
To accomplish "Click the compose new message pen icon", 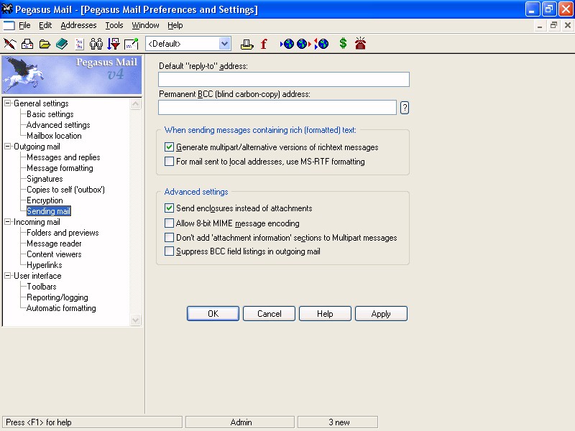I will [x=9, y=44].
